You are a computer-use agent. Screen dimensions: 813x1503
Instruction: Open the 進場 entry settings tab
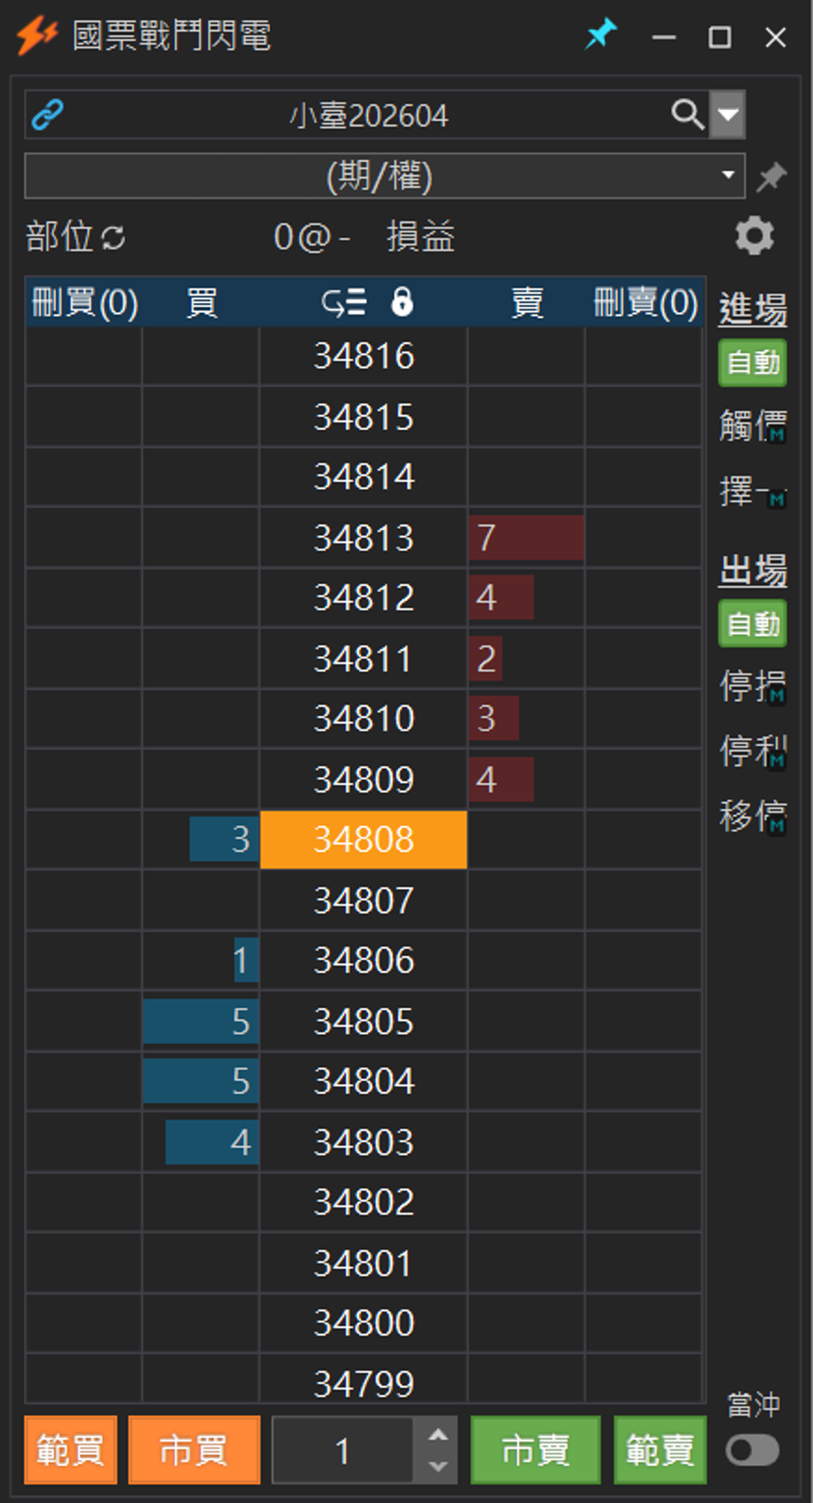pos(752,309)
